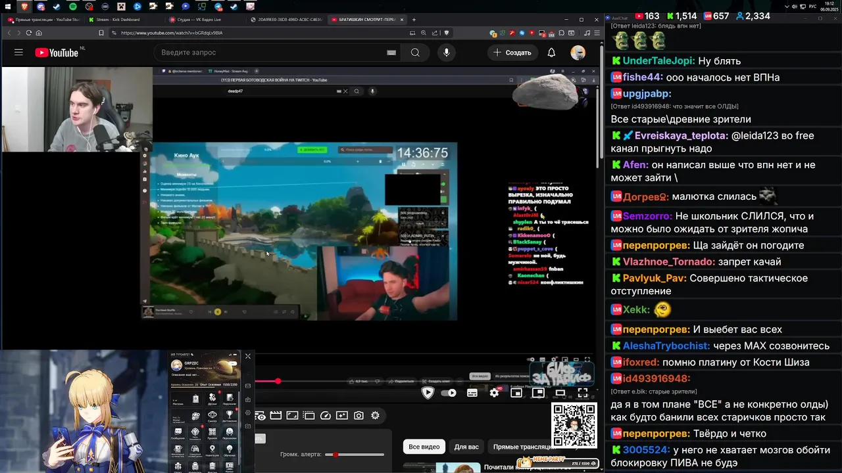Select the 'Все видео' chip

coord(424,447)
